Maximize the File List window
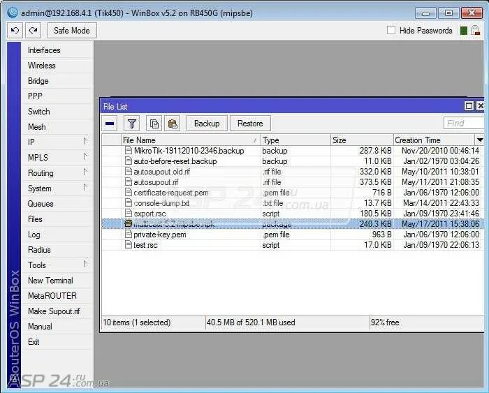The width and height of the screenshot is (489, 393). [x=469, y=106]
